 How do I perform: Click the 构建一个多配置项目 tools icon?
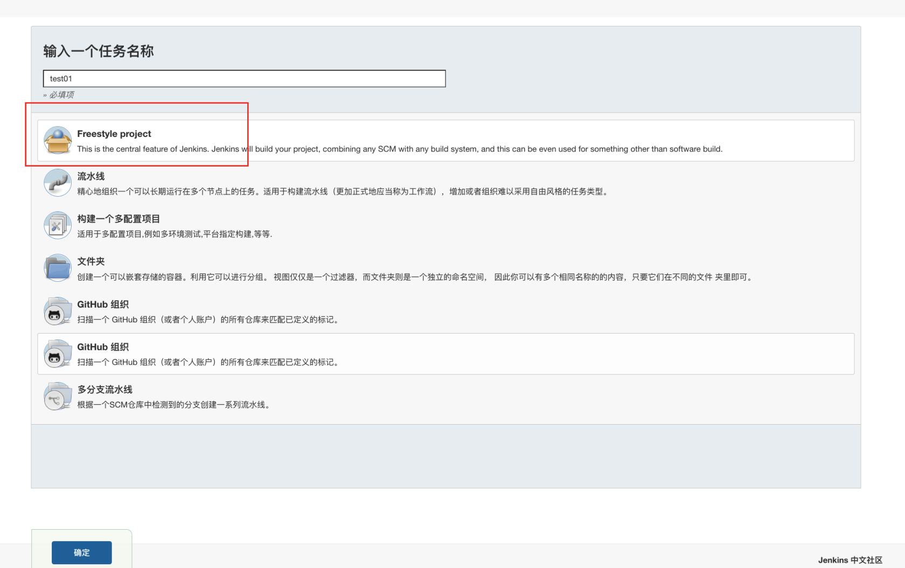[58, 225]
